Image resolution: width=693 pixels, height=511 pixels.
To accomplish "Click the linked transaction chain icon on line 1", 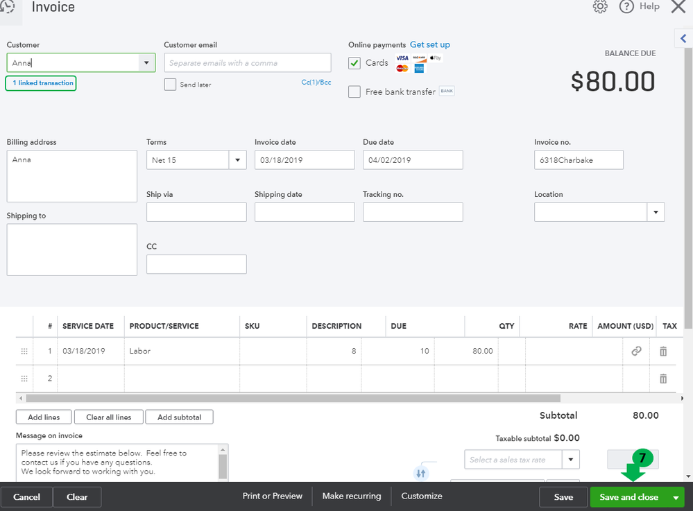I will pos(636,351).
